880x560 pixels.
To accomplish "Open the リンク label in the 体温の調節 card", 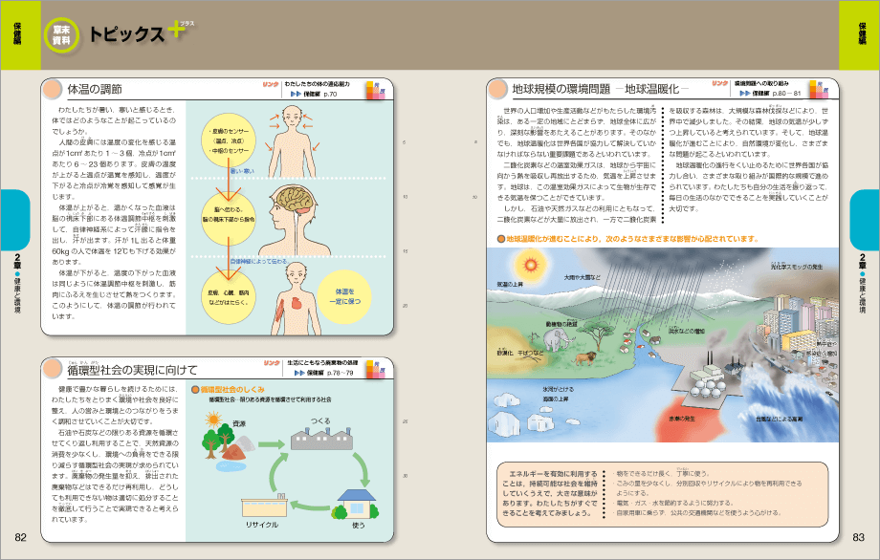I will pos(271,84).
